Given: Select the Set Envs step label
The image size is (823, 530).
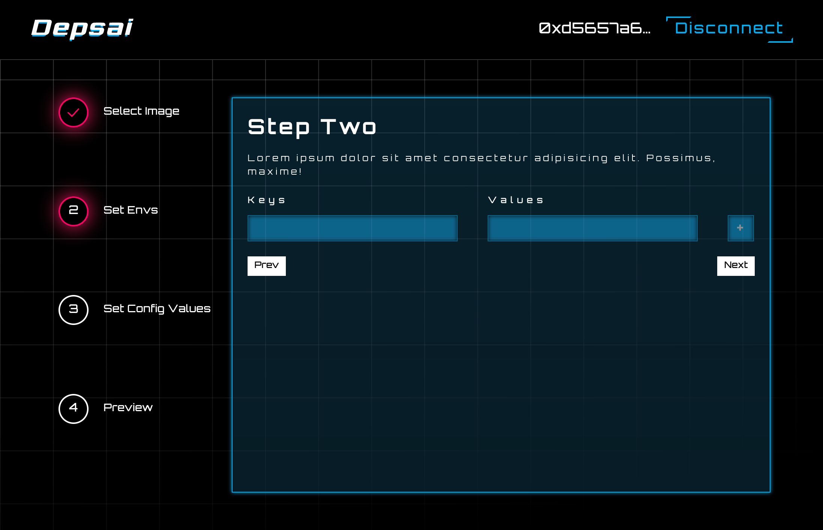Looking at the screenshot, I should point(131,210).
